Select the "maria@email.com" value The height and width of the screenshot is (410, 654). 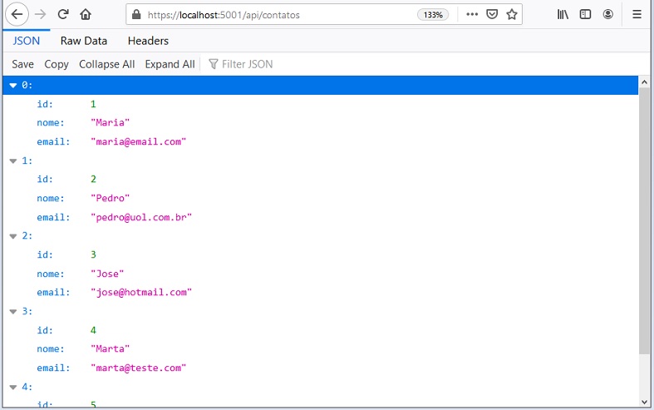138,141
